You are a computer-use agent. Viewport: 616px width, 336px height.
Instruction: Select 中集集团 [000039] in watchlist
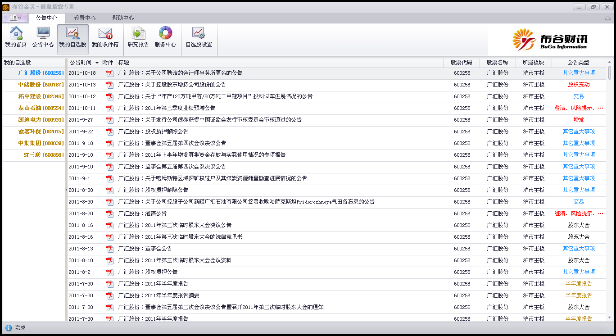[34, 143]
